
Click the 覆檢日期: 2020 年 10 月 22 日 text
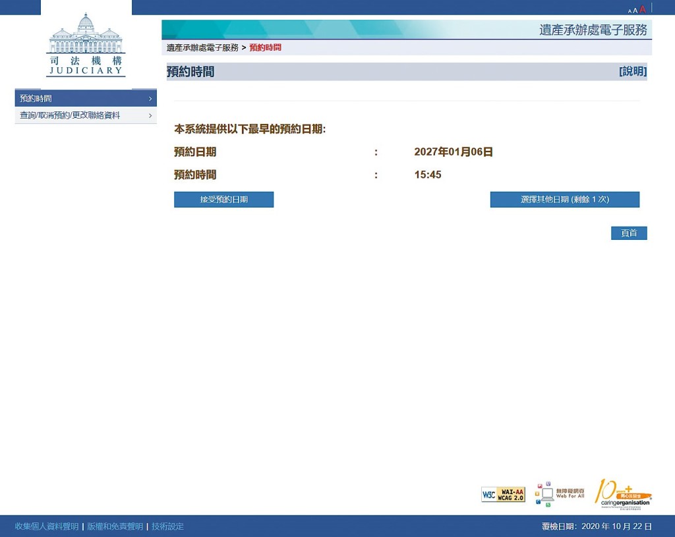(x=597, y=526)
